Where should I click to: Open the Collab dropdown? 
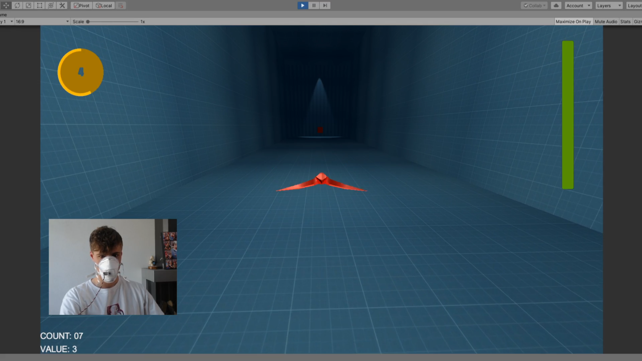(534, 5)
